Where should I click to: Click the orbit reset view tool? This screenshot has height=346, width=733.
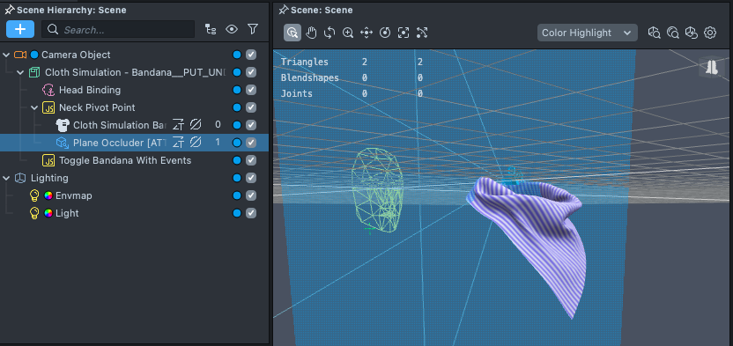385,33
